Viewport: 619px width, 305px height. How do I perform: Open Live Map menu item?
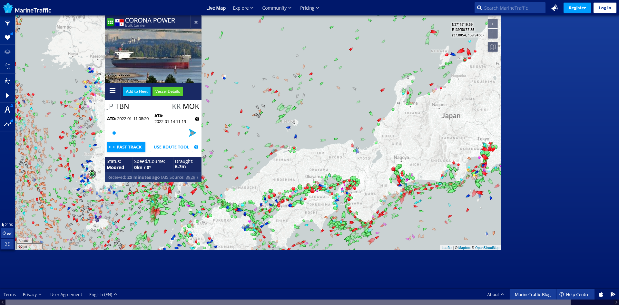(x=216, y=8)
